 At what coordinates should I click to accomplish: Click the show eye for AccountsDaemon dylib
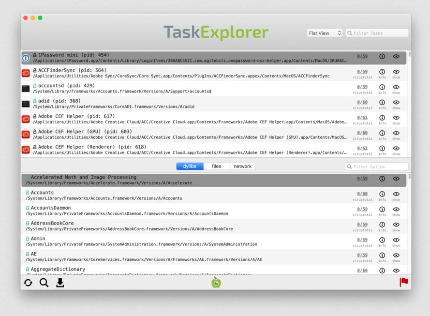tap(396, 209)
